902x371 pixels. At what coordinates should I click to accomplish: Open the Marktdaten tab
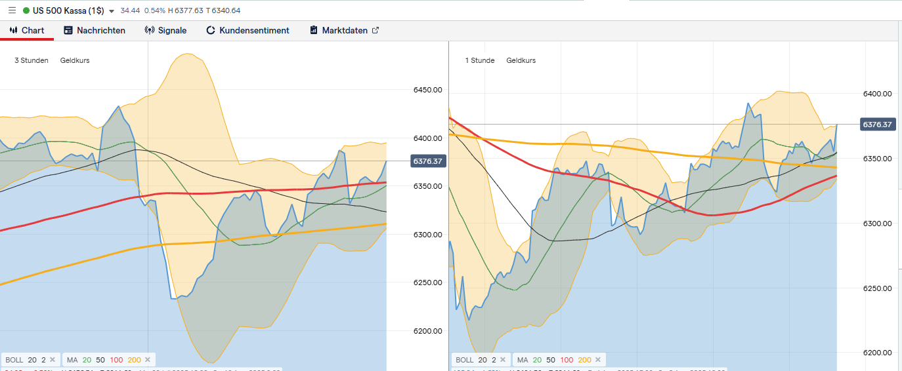tap(339, 30)
